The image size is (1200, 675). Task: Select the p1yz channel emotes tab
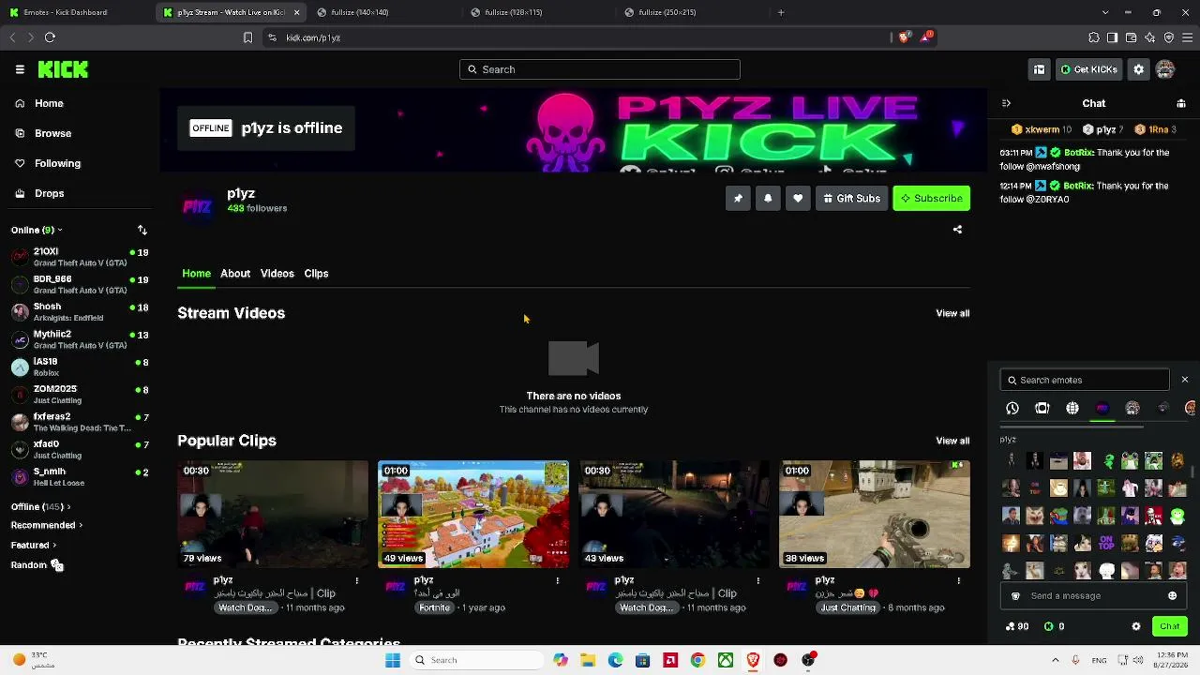1102,409
